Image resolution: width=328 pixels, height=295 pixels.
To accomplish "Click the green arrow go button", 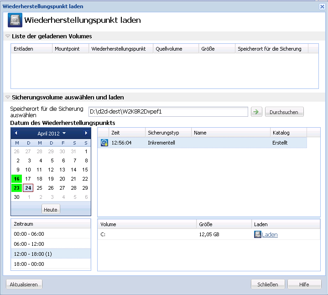I will [x=256, y=112].
